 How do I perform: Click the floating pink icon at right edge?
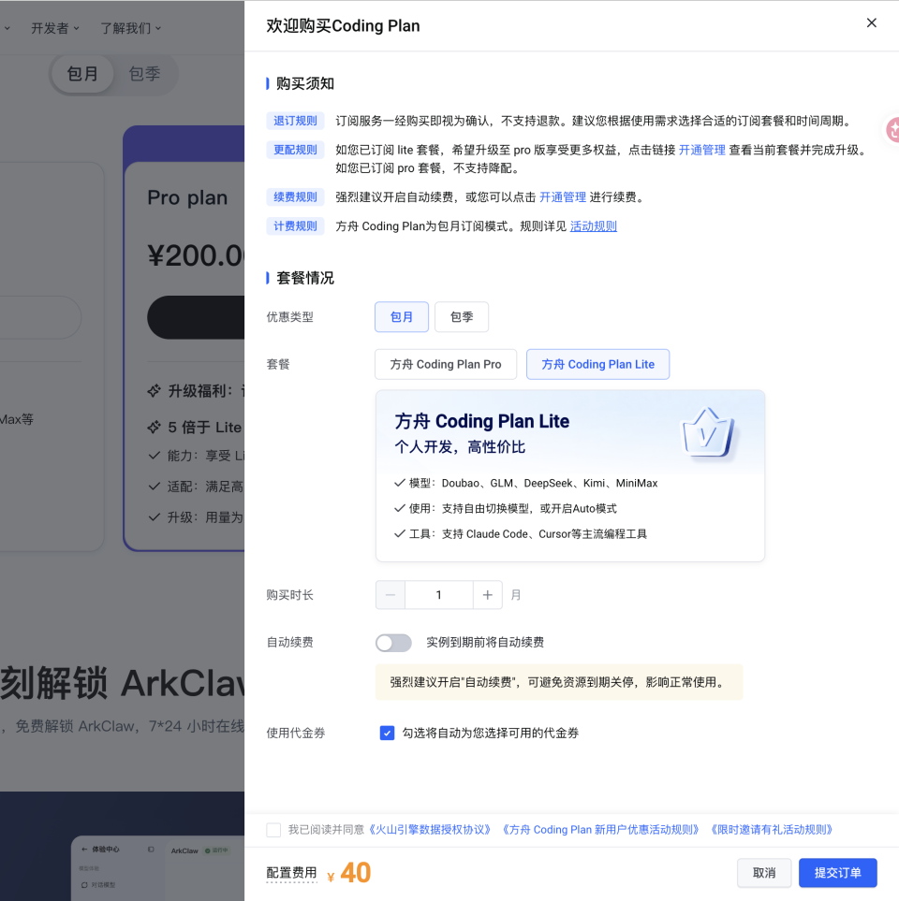click(x=892, y=129)
